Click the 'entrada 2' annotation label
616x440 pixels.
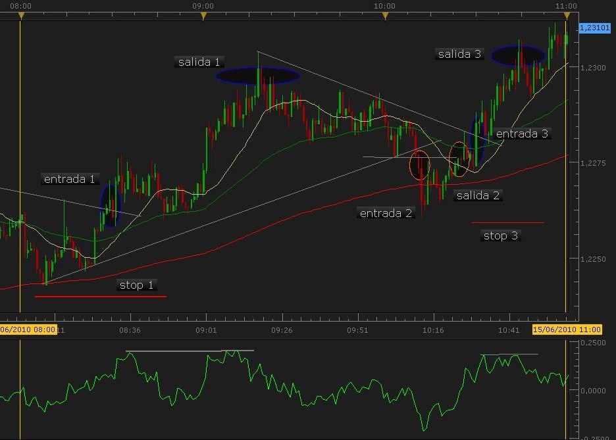[x=386, y=213]
